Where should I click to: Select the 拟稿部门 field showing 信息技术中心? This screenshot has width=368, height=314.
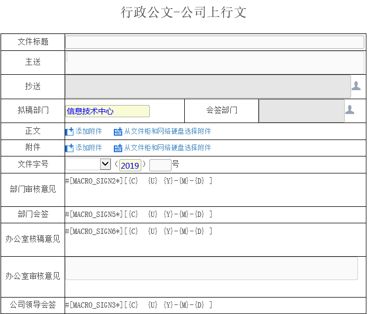[x=107, y=111]
